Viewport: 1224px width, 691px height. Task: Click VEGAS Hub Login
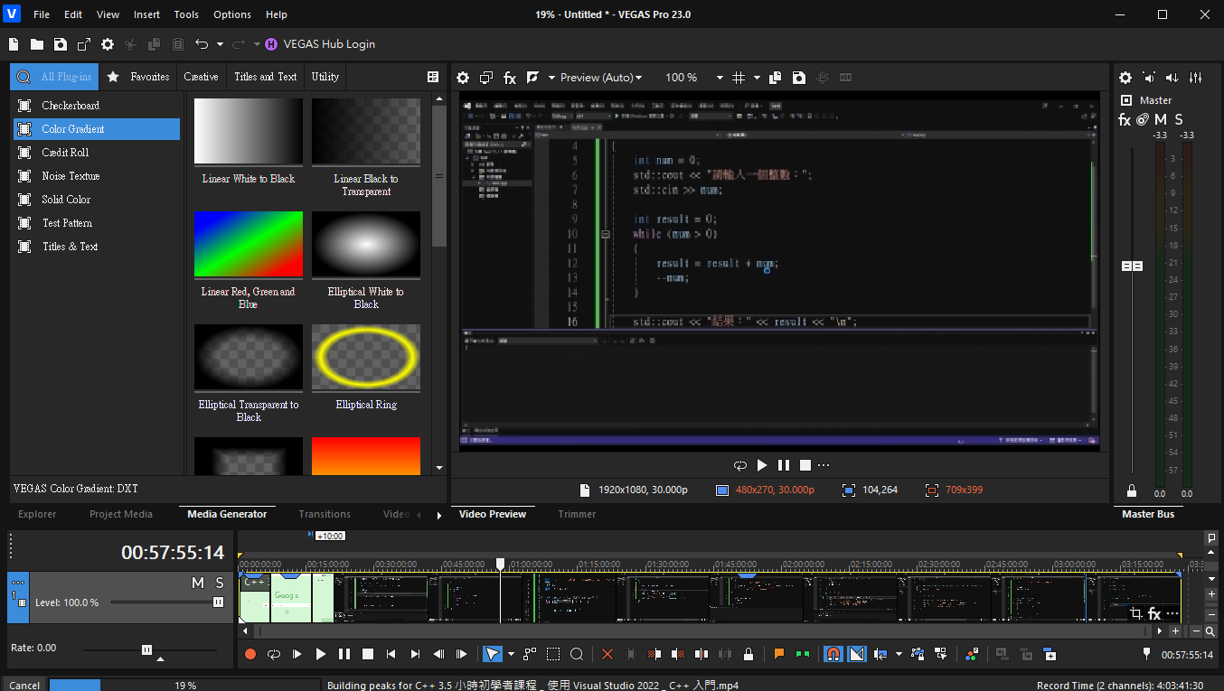pyautogui.click(x=329, y=44)
